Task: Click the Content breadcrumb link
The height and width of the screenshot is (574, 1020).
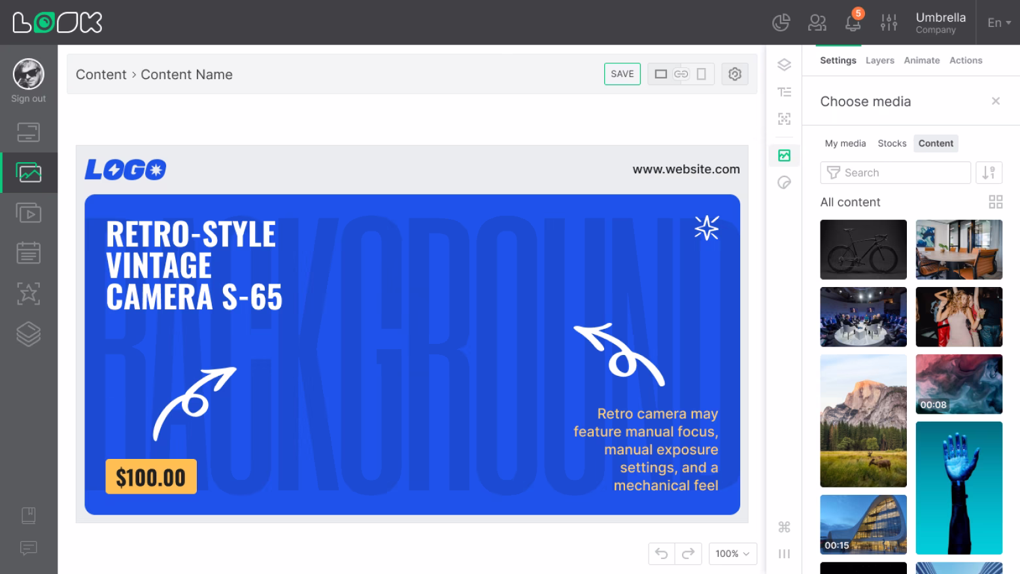Action: click(x=101, y=75)
